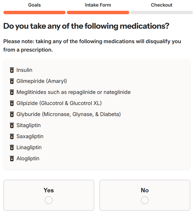Image resolution: width=195 pixels, height=215 pixels.
Task: Click the Goals orange progress bar
Action: pyautogui.click(x=34, y=12)
